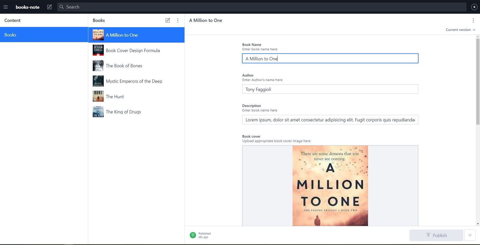
Task: Open the publish actions chevron menu
Action: (470, 235)
